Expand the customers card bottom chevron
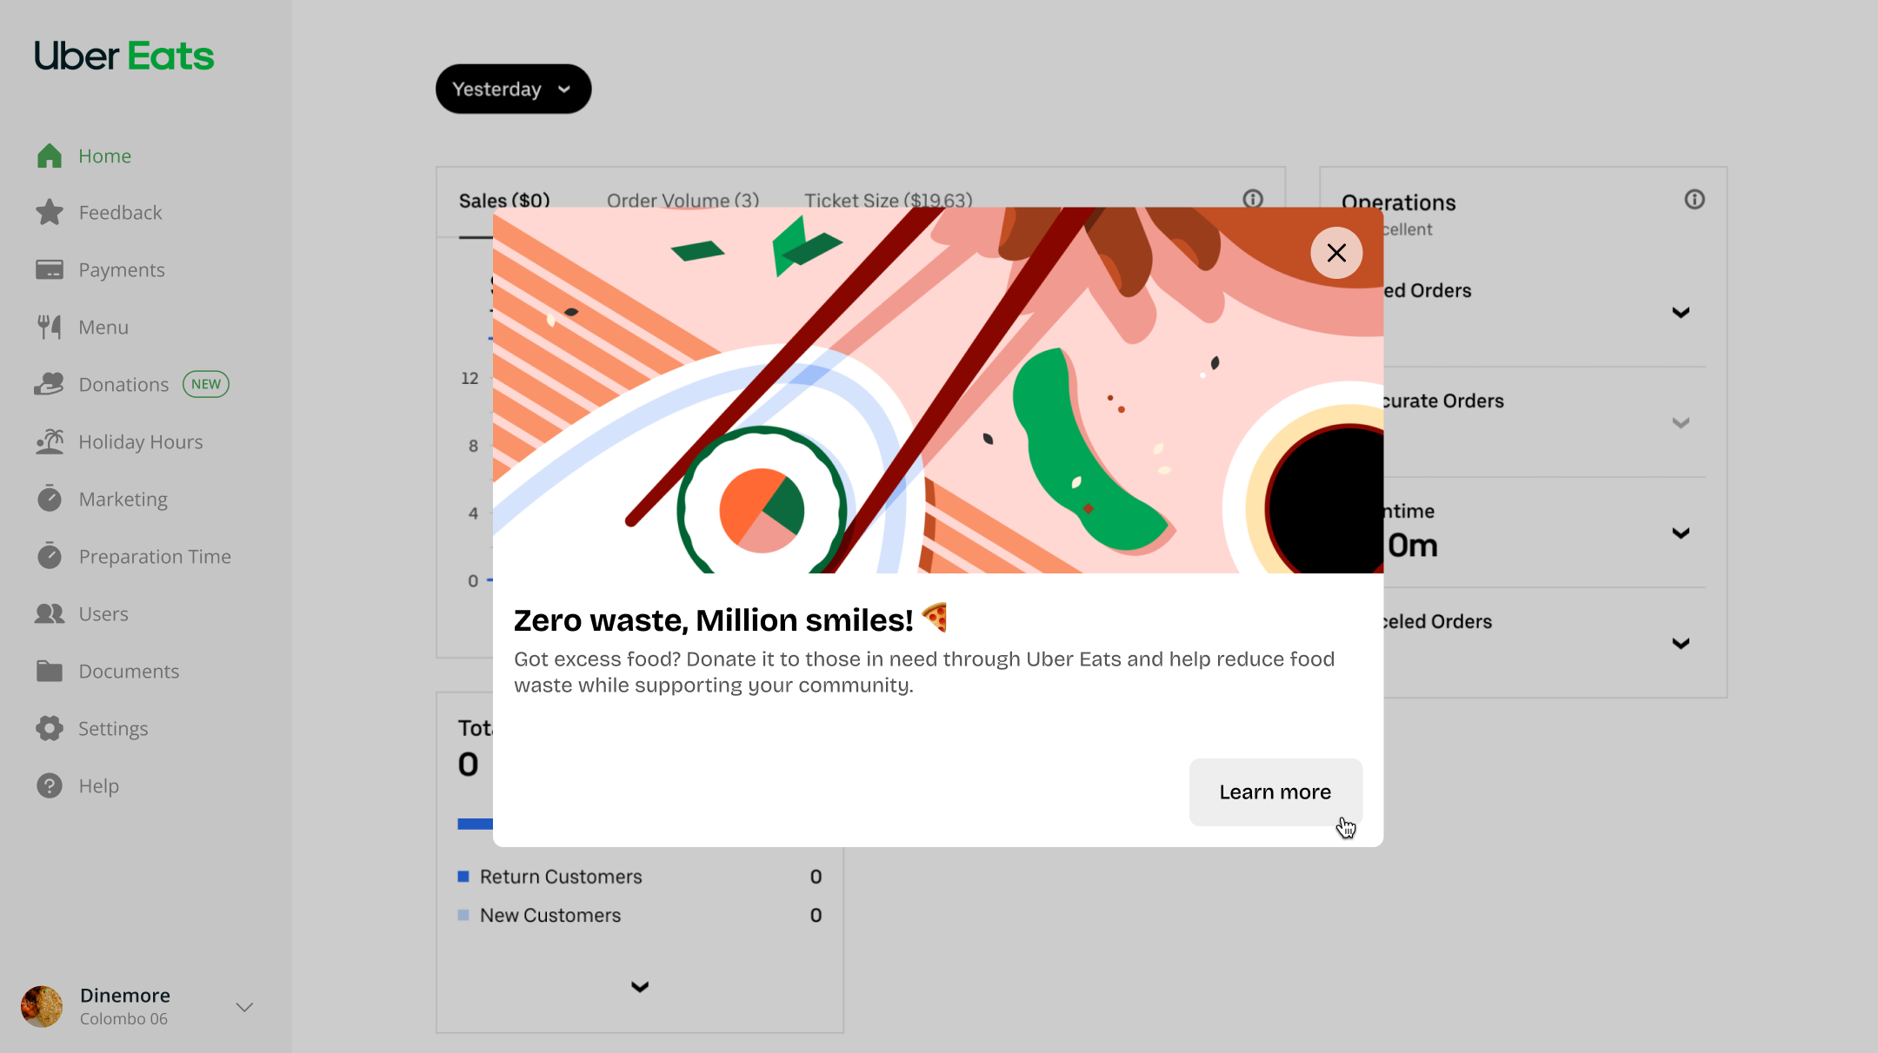Screen dimensions: 1878x1053 pos(640,986)
